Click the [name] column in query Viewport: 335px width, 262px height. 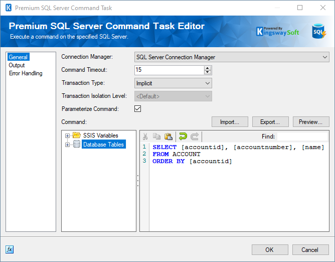coord(313,147)
